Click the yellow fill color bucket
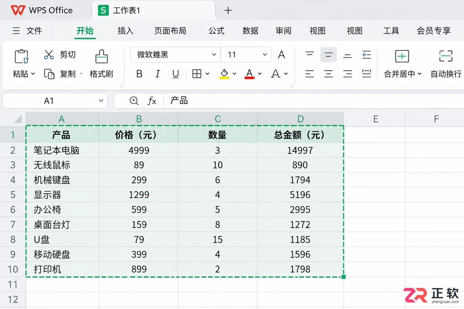 pyautogui.click(x=224, y=74)
